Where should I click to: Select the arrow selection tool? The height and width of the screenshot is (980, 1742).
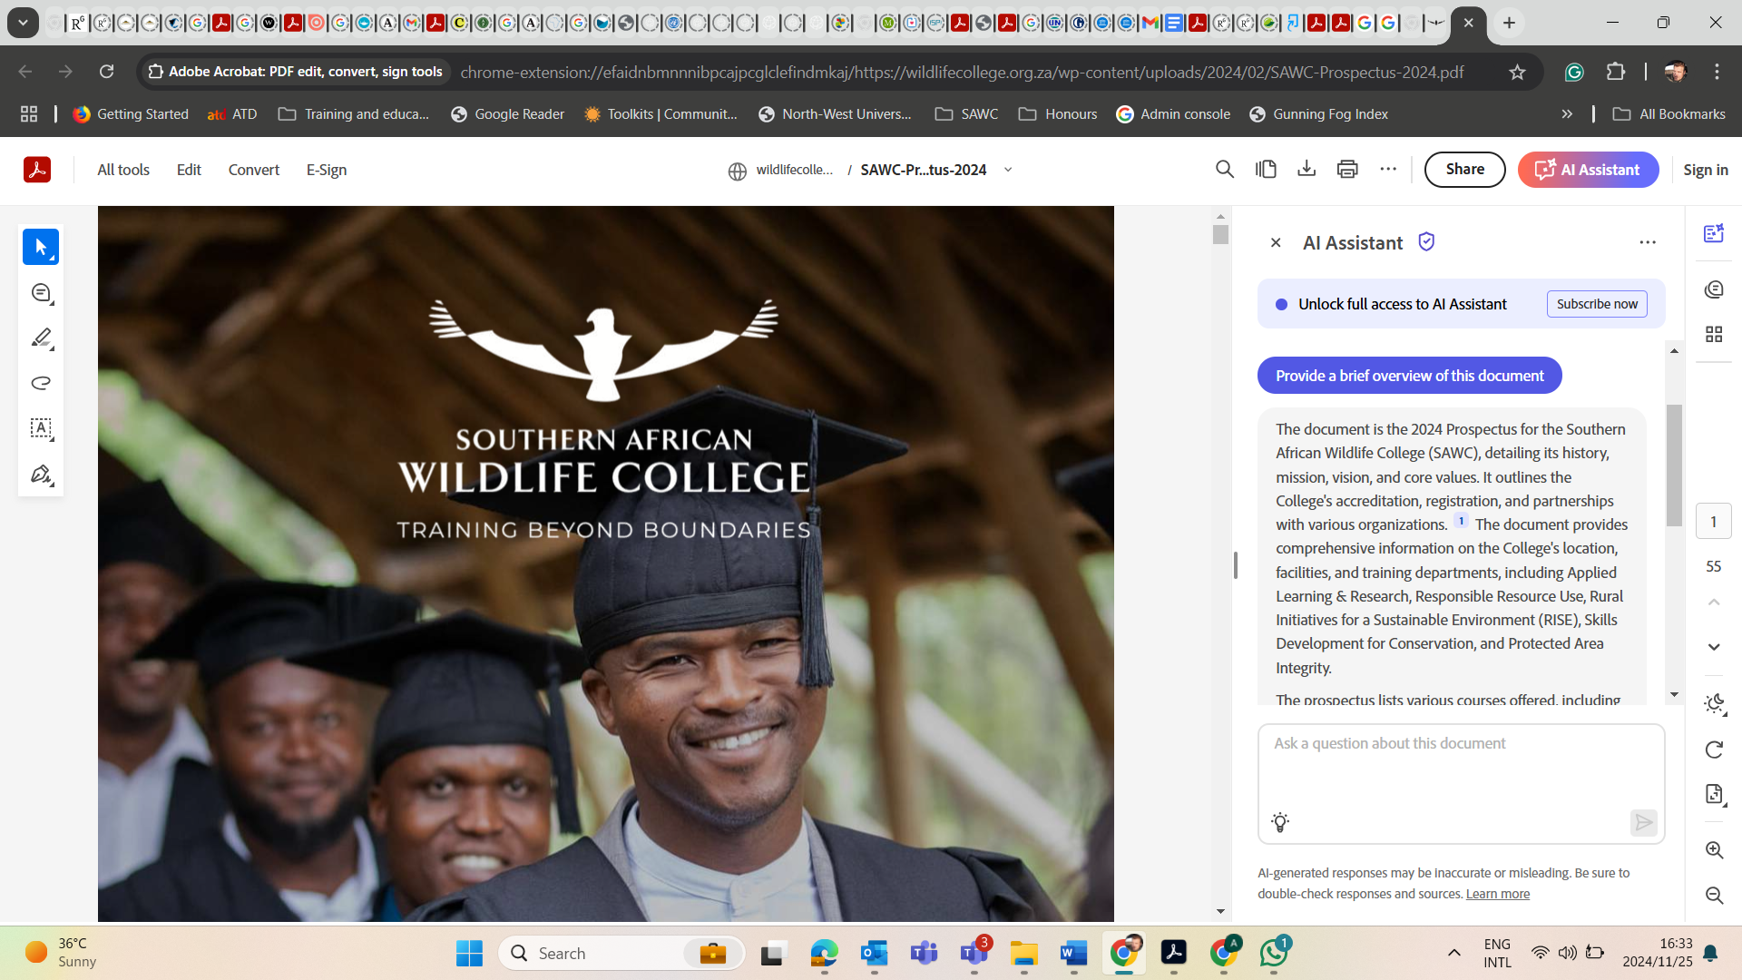point(41,247)
